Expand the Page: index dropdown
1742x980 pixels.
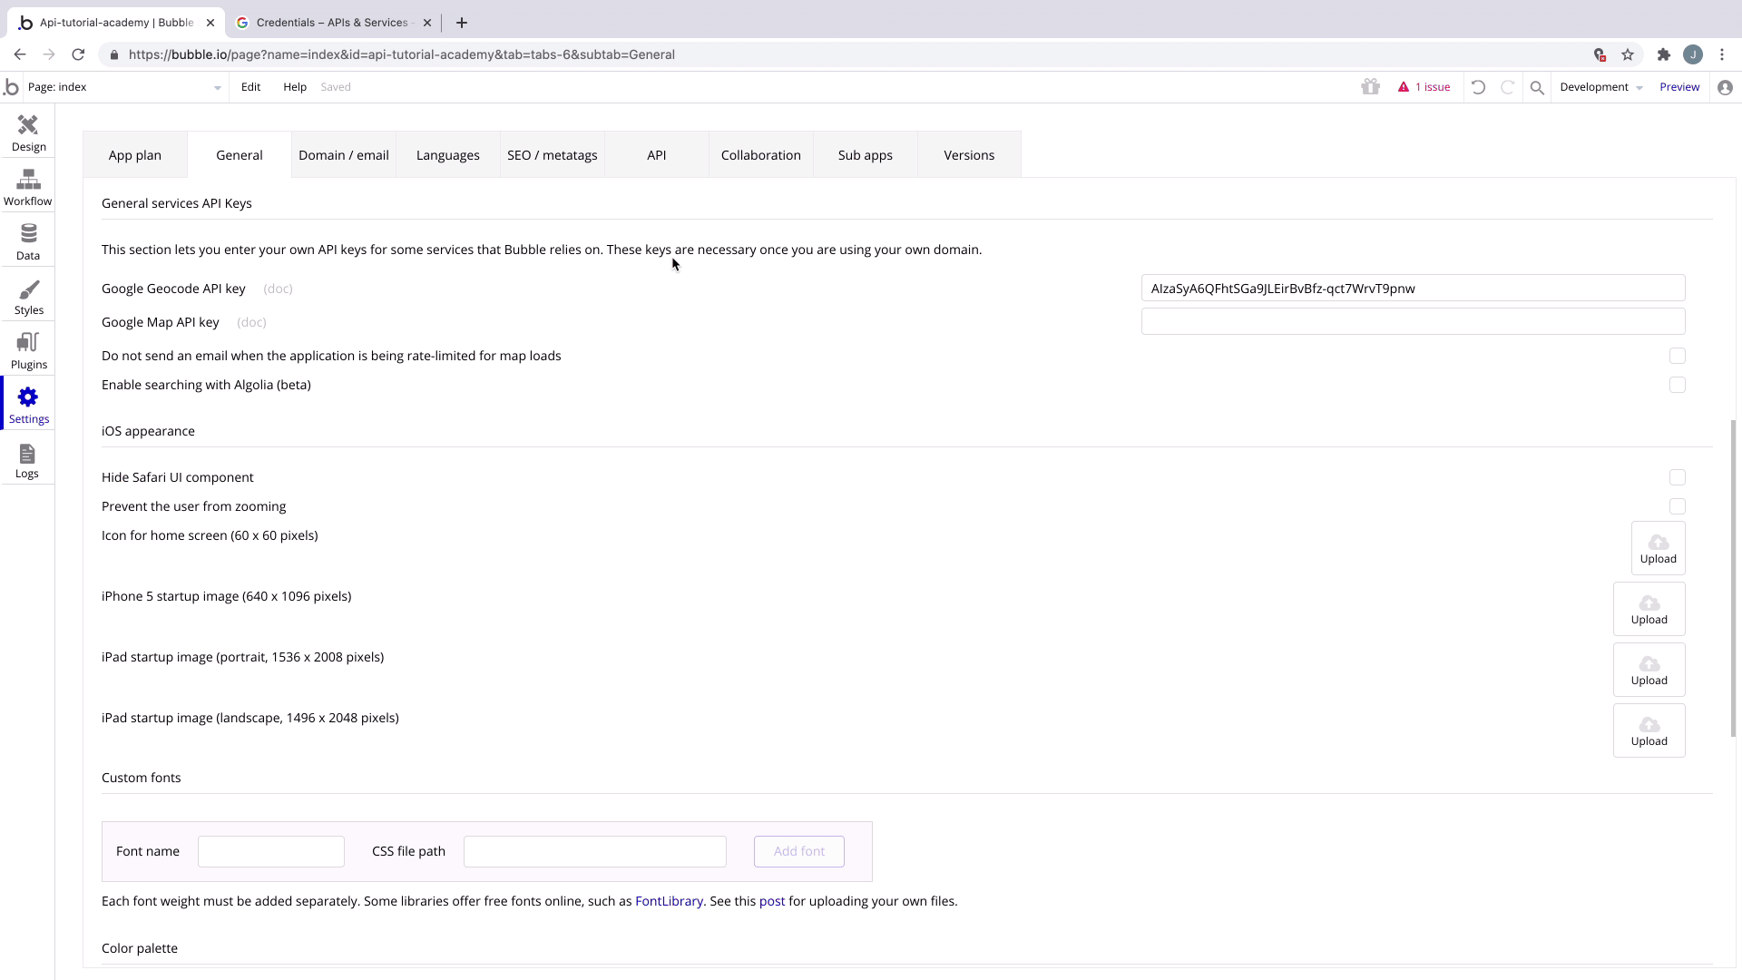coord(123,87)
